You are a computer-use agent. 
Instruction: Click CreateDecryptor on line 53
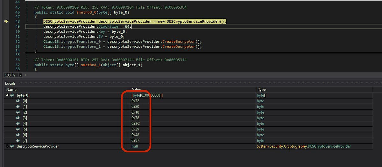pos(179,47)
